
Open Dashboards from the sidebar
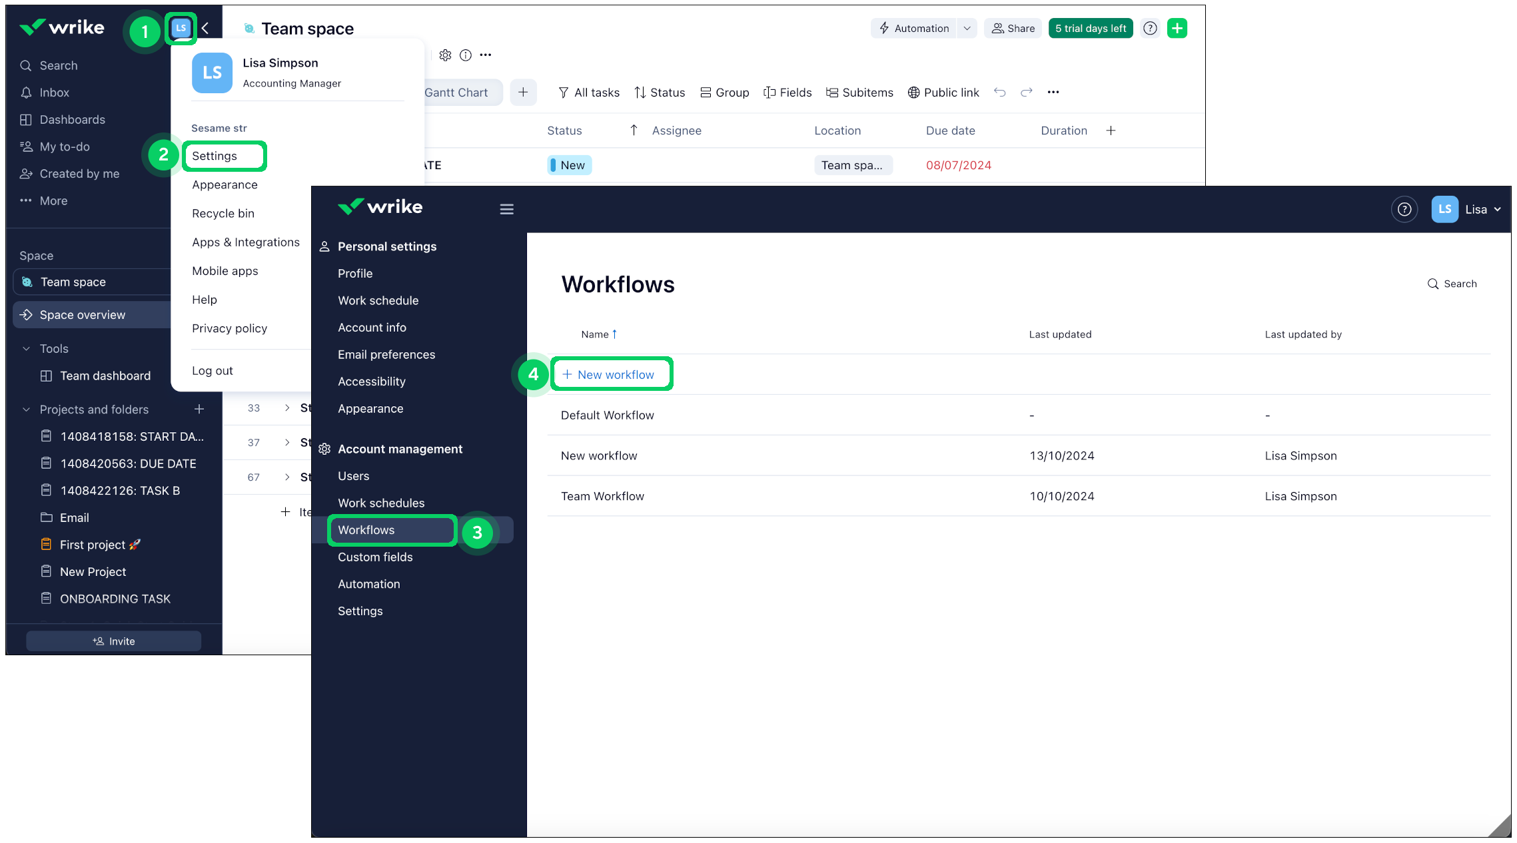[x=63, y=120]
